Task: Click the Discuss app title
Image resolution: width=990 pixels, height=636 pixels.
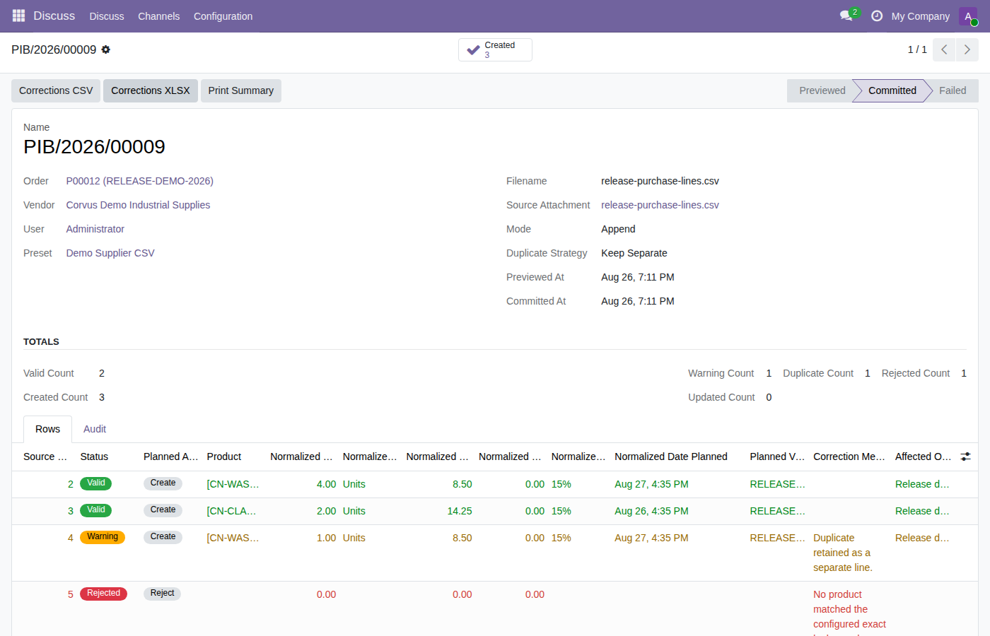Action: point(54,16)
